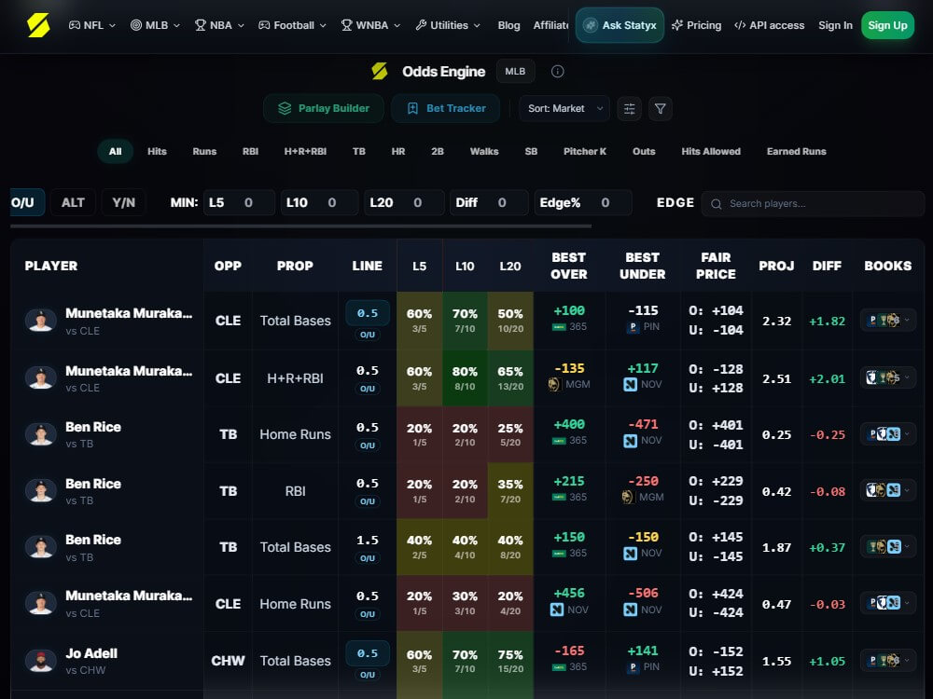The image size is (933, 699).
Task: Click the Odds Engine yellow logo
Action: tap(380, 72)
